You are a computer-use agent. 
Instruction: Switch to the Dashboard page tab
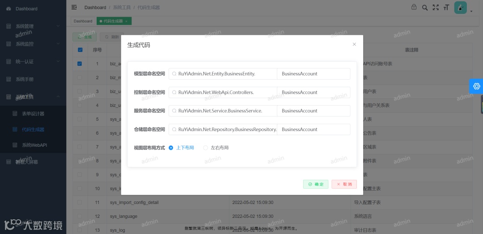point(83,21)
